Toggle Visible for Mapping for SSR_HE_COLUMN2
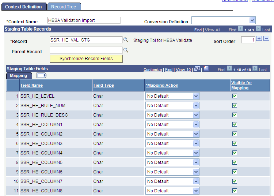 (235, 134)
